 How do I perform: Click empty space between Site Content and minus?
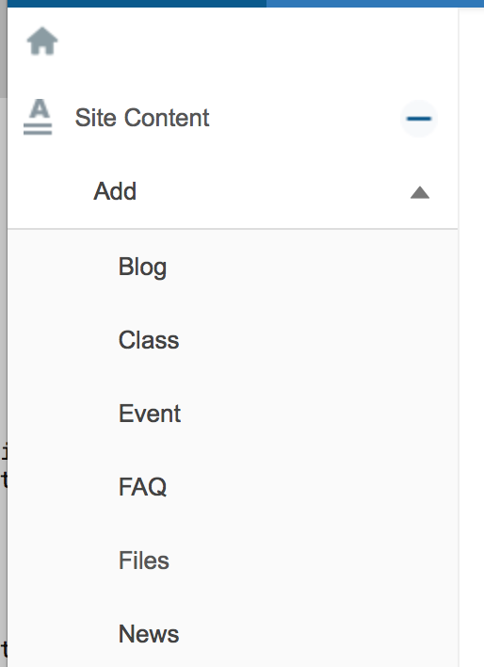pyautogui.click(x=304, y=118)
